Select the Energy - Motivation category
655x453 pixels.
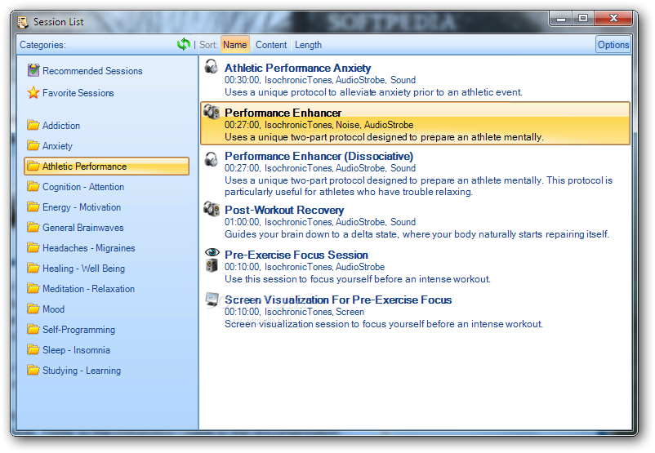click(82, 207)
